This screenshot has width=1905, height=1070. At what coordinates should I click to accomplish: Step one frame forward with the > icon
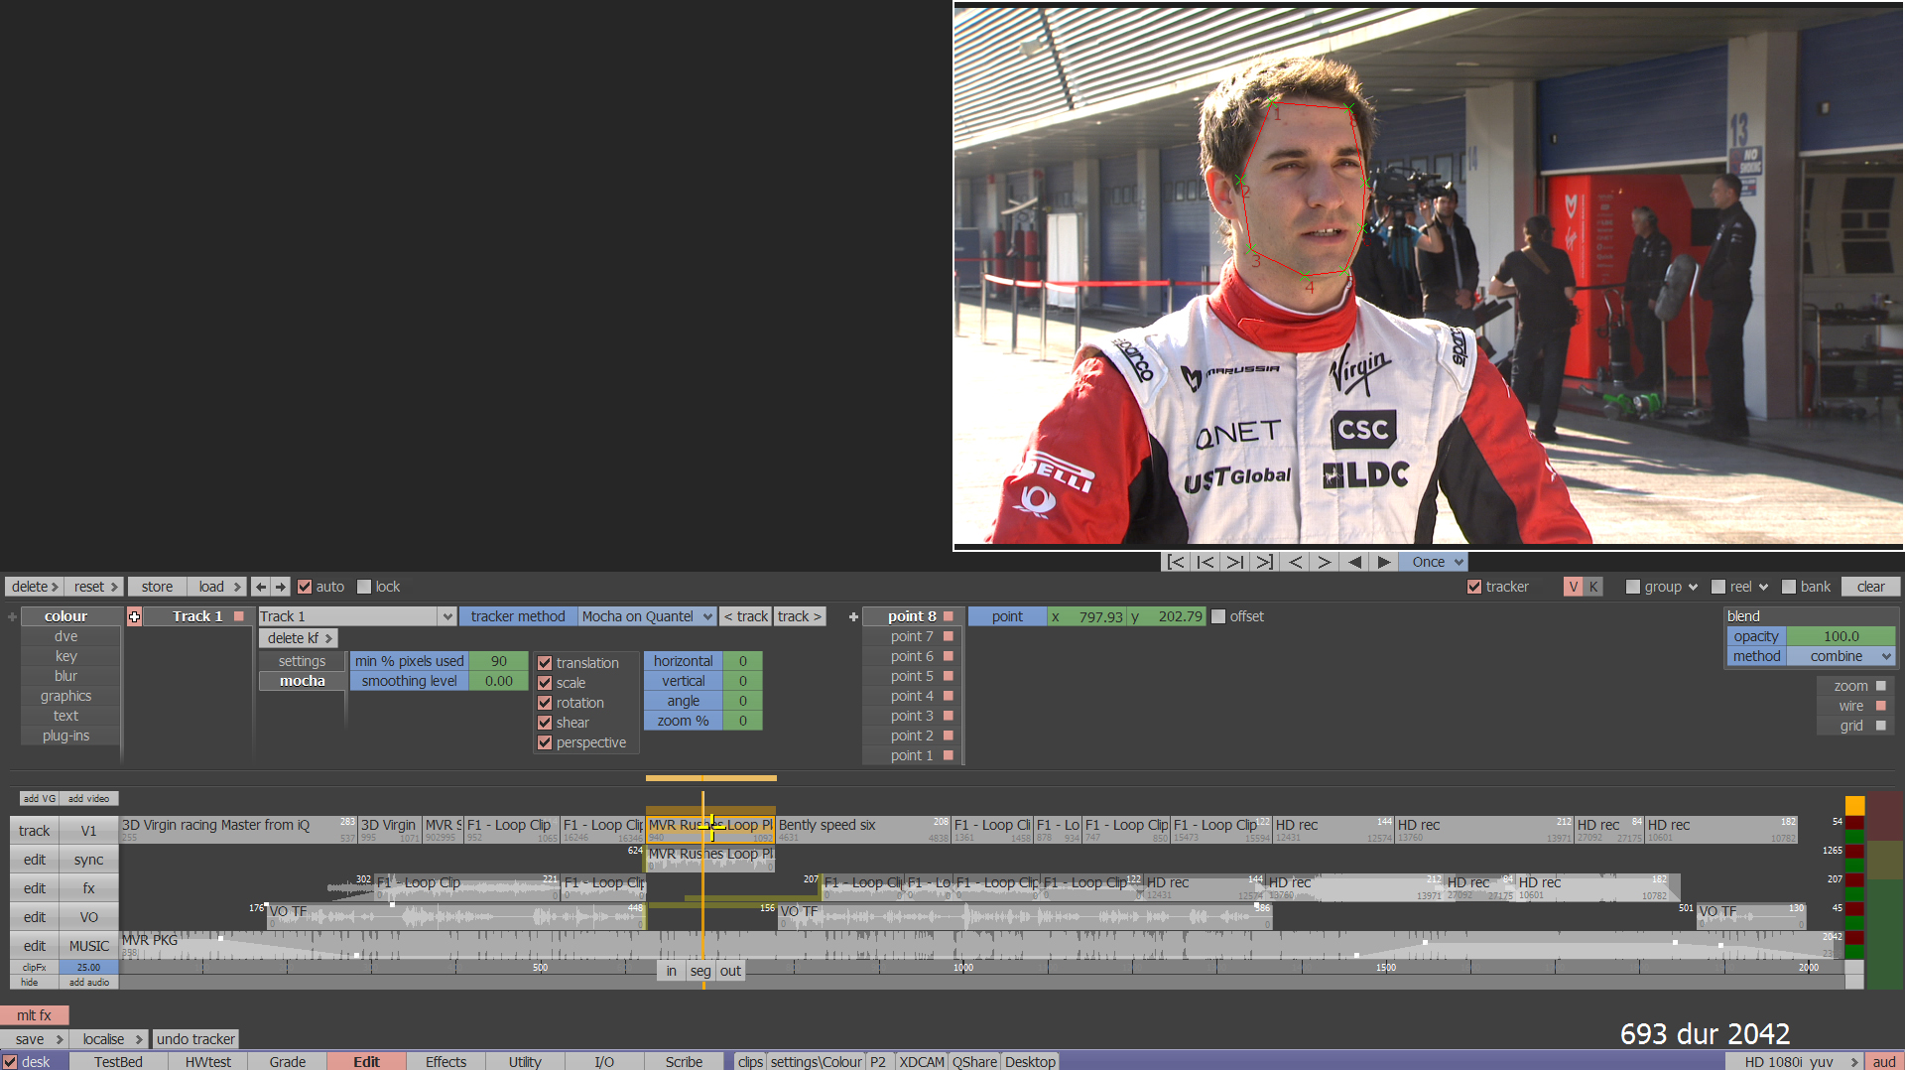[1325, 562]
